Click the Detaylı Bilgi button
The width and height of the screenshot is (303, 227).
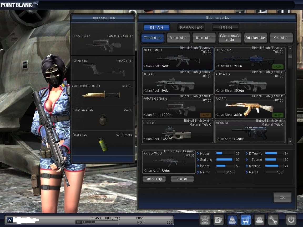pos(154,179)
